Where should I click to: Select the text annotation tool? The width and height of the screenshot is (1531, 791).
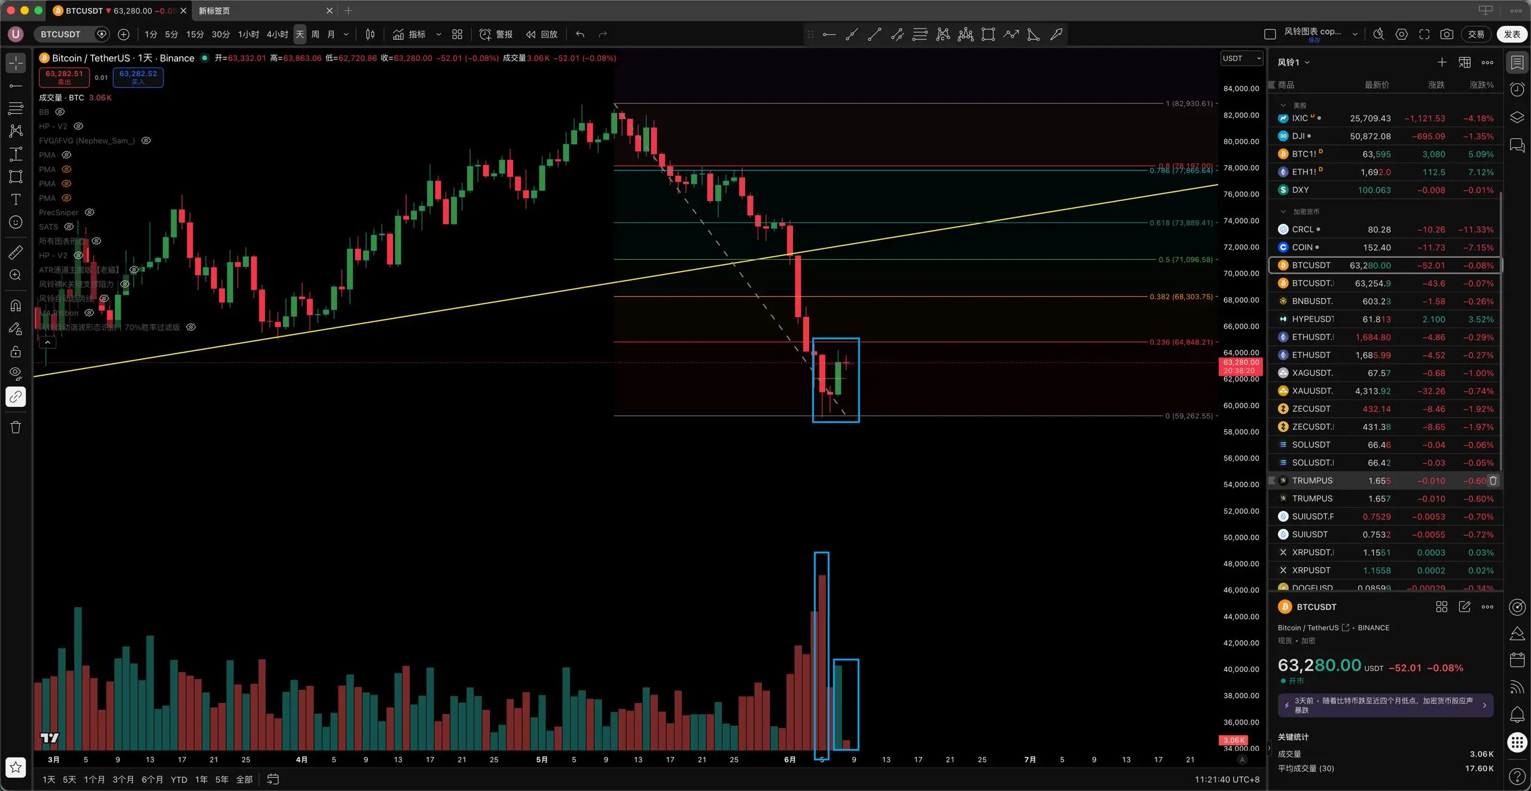(x=16, y=199)
